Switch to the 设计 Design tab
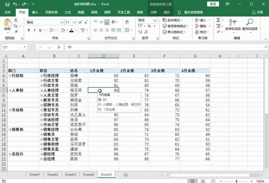Viewport: 269px width, 183px height. [166, 12]
